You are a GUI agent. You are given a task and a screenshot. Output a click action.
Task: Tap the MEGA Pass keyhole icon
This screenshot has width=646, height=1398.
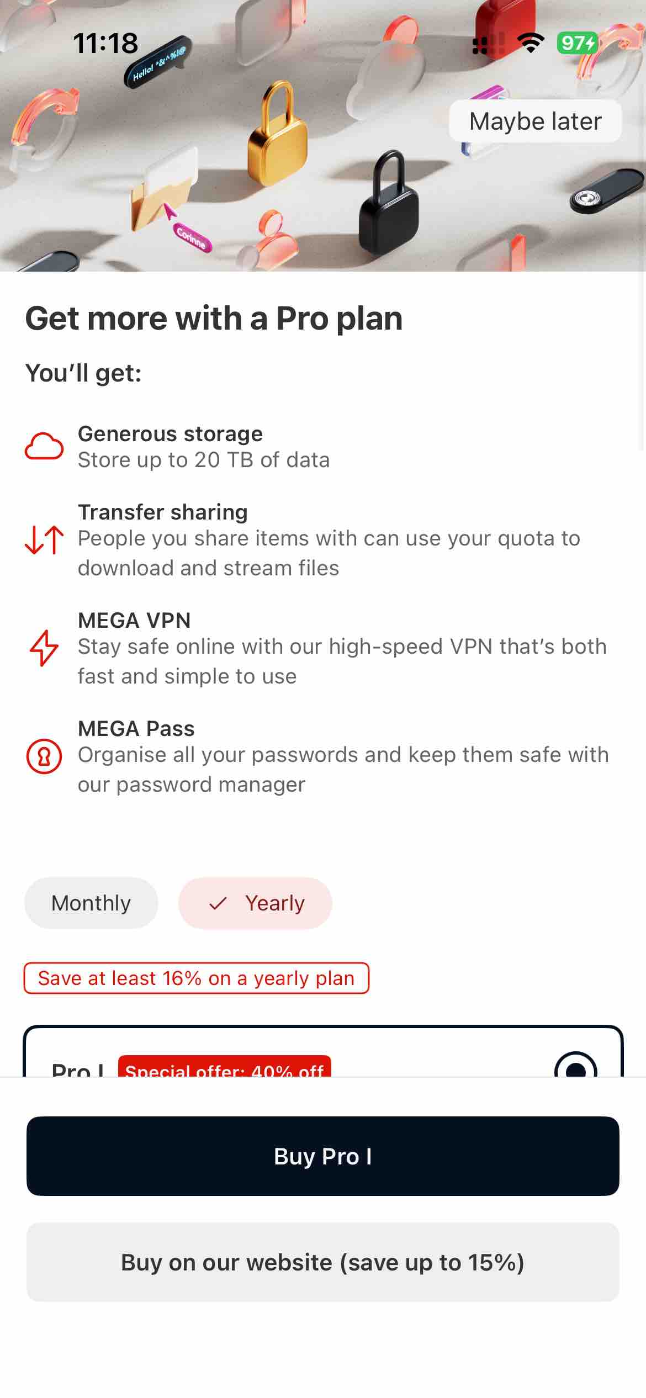[x=44, y=756]
